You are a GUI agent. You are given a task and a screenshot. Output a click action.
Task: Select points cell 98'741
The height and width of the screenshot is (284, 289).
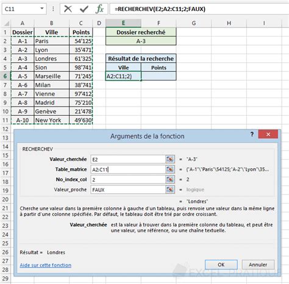(x=81, y=68)
